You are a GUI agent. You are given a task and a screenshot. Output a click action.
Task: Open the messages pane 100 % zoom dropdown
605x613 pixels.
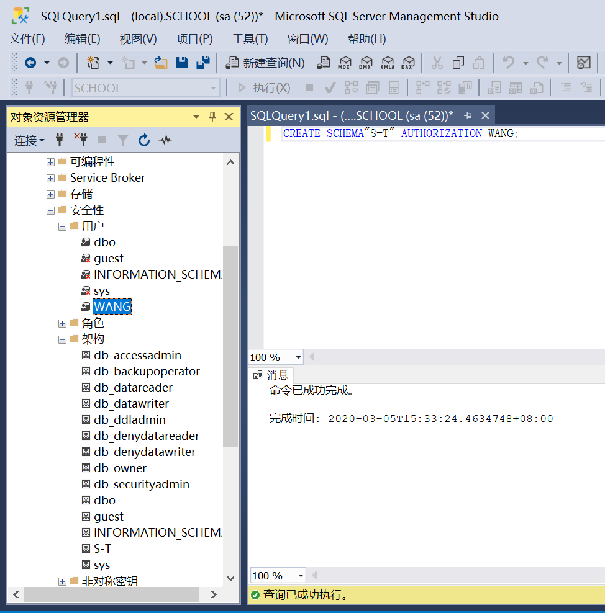click(x=301, y=576)
